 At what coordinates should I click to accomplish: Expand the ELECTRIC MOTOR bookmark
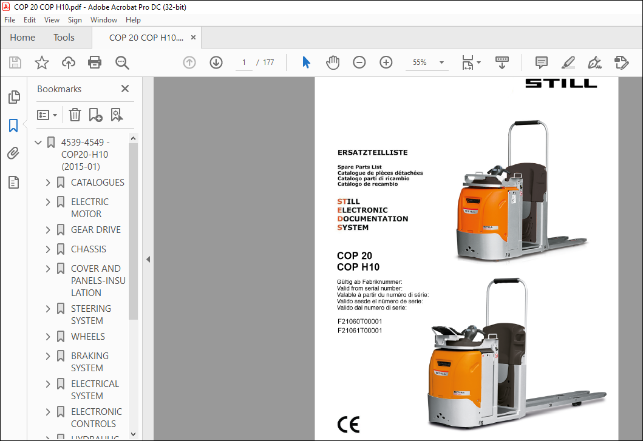pos(48,202)
